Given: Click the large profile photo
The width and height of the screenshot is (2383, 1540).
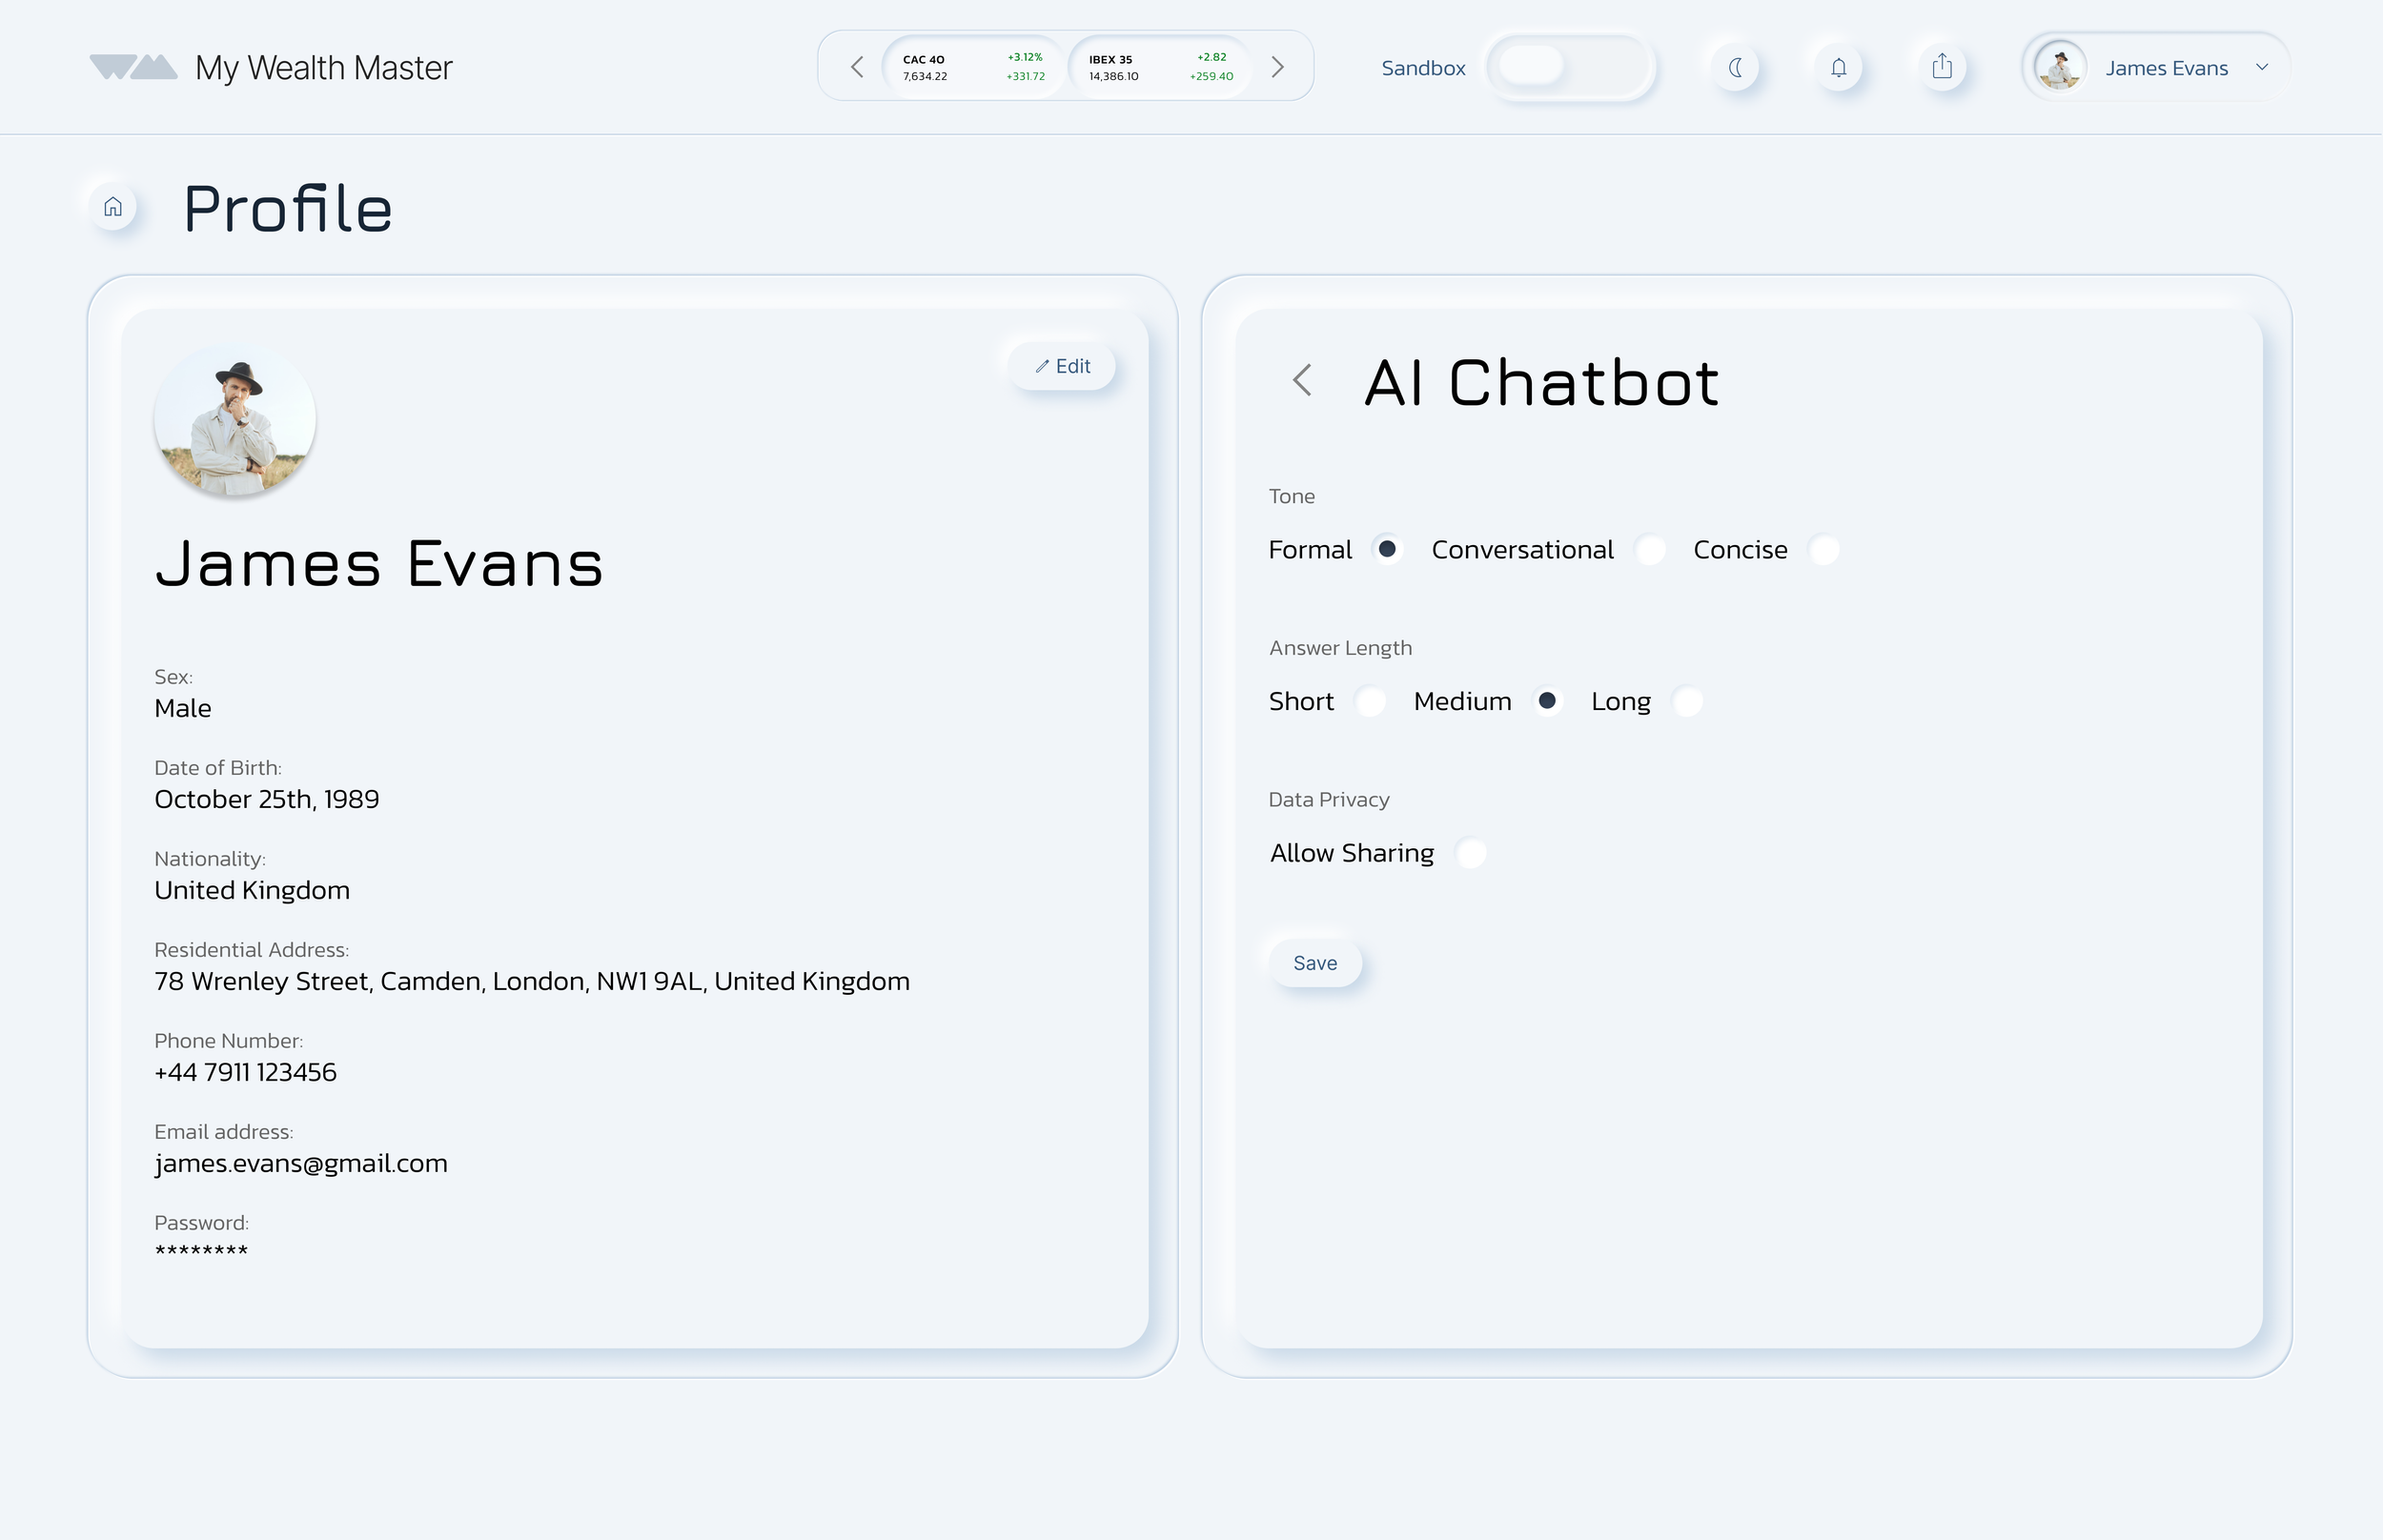Looking at the screenshot, I should pyautogui.click(x=235, y=421).
